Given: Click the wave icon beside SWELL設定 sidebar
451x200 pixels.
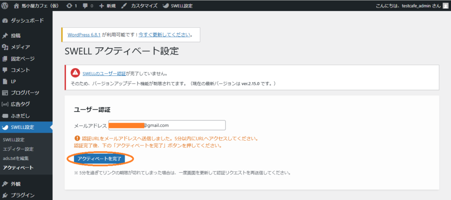Looking at the screenshot, I should [x=5, y=127].
